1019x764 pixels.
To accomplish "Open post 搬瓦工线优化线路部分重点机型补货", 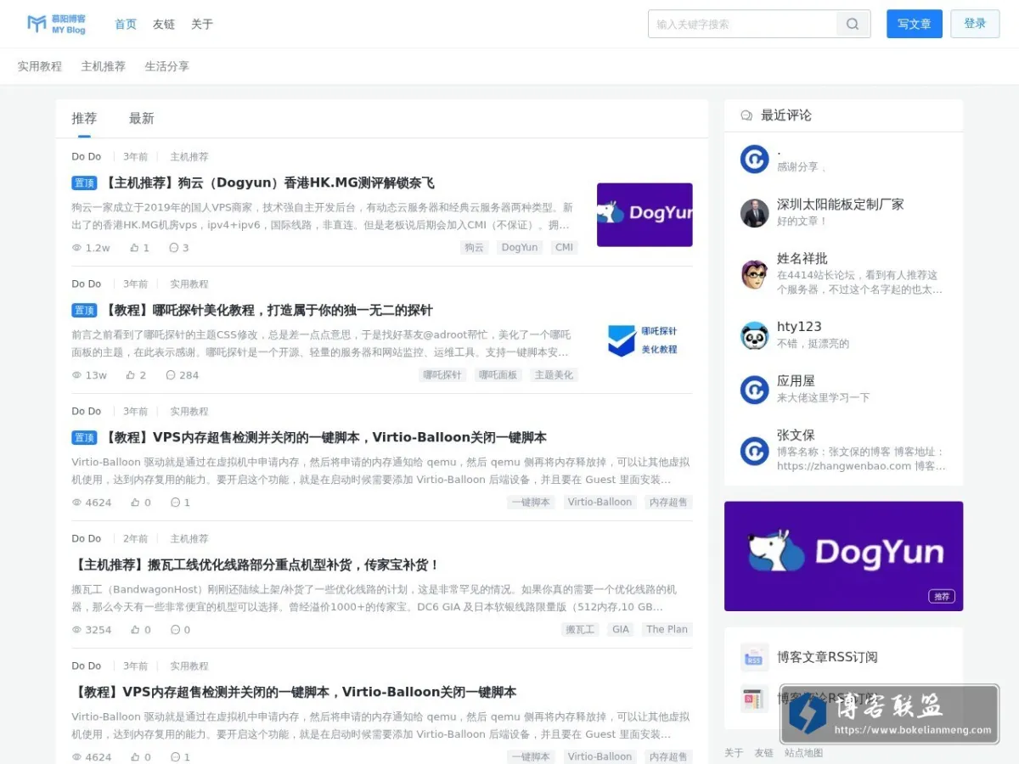I will (256, 565).
